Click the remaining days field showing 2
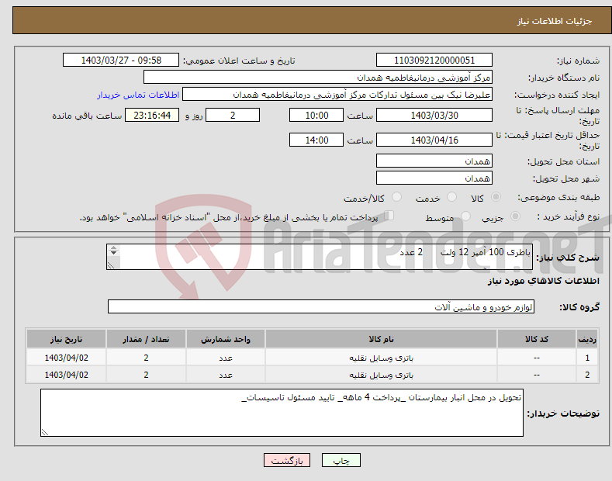The height and width of the screenshot is (481, 612). 233,115
